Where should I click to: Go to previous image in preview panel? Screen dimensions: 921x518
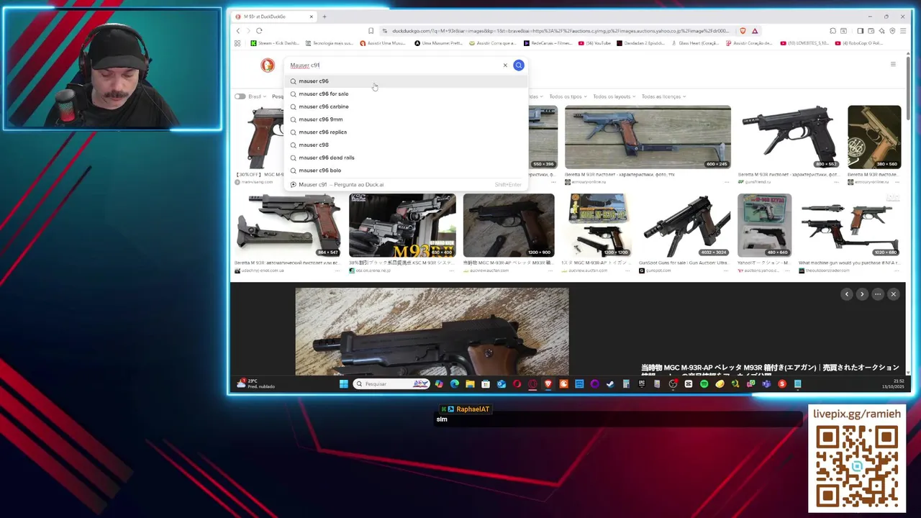click(x=847, y=294)
